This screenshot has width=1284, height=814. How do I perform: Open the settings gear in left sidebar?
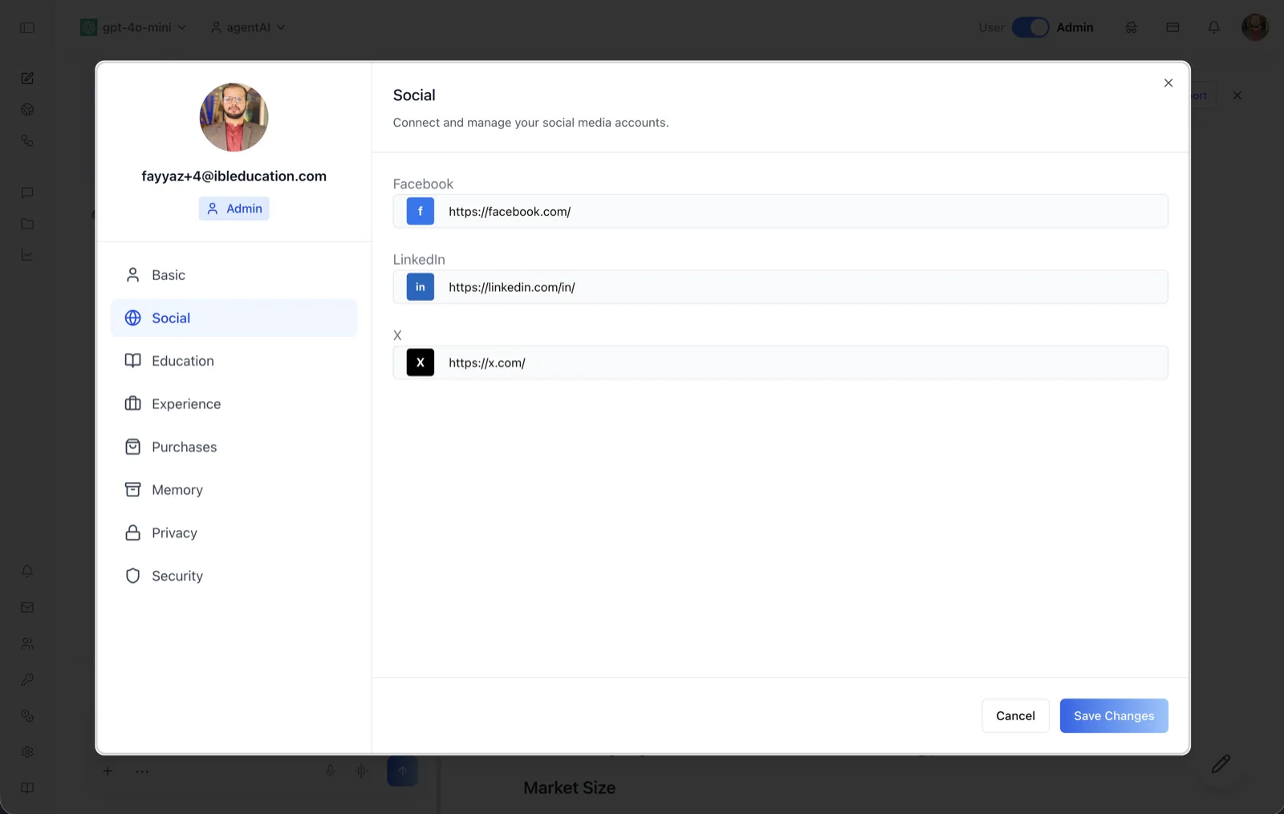point(27,751)
